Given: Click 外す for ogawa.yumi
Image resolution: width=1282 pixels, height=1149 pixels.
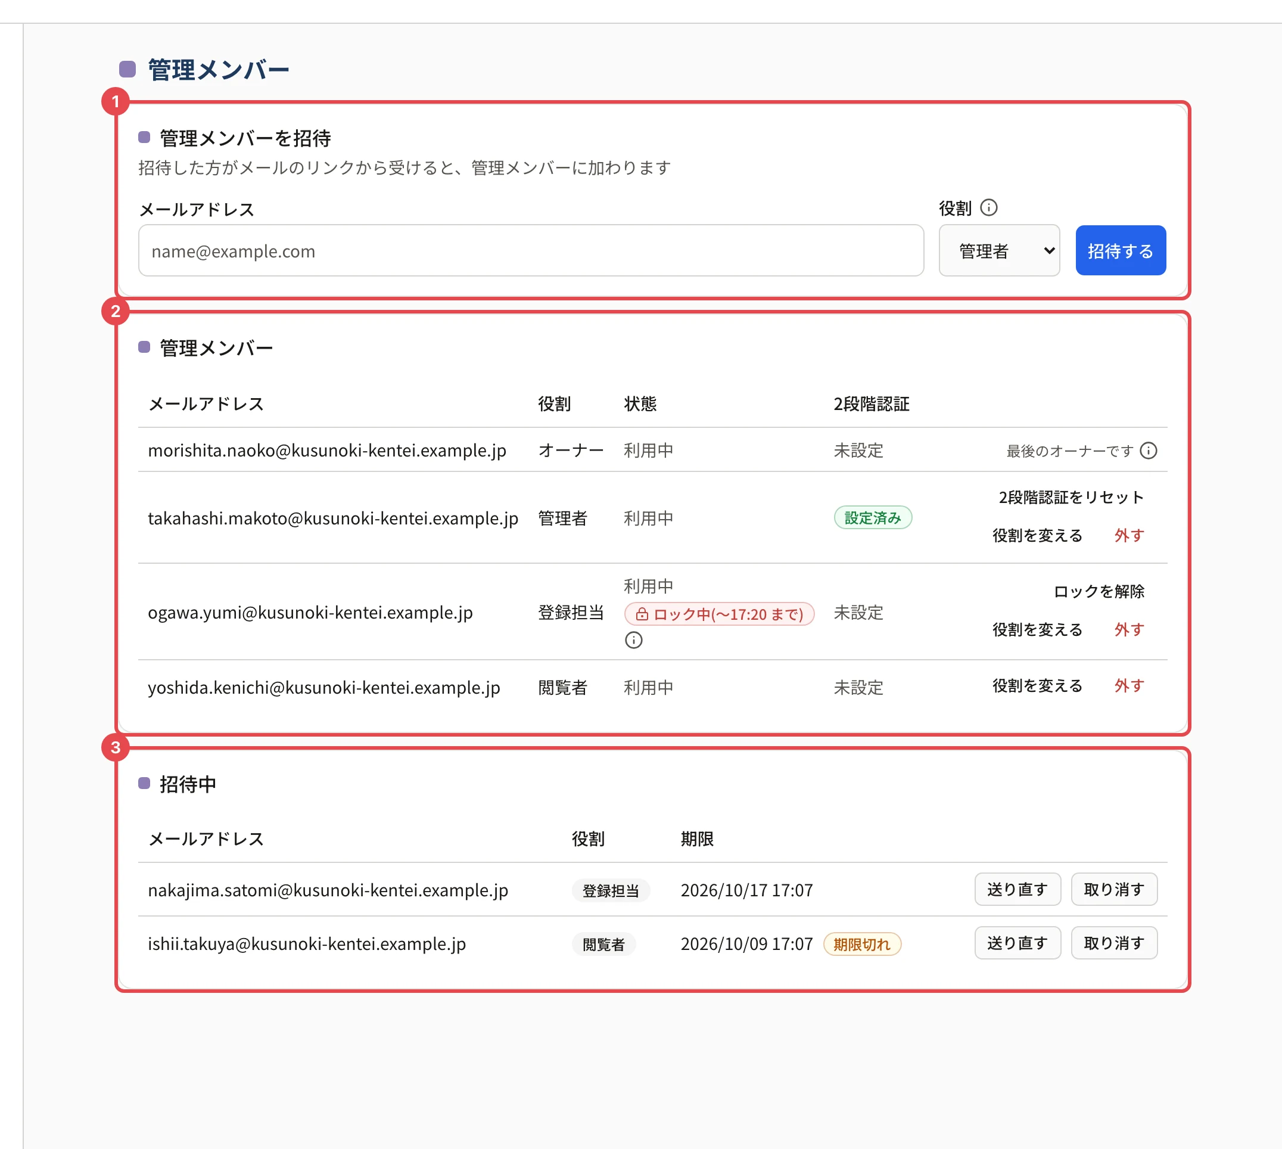Looking at the screenshot, I should pos(1129,629).
